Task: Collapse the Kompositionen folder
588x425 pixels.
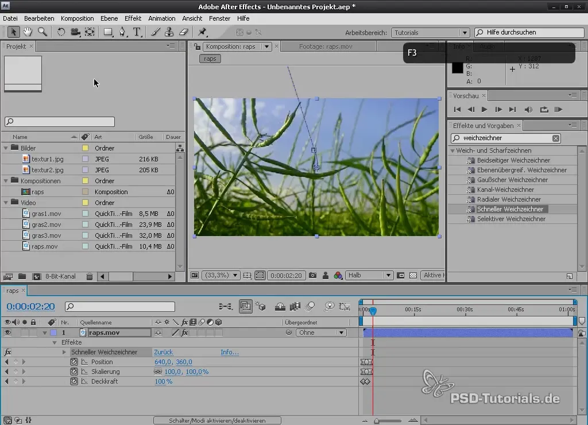Action: point(6,181)
